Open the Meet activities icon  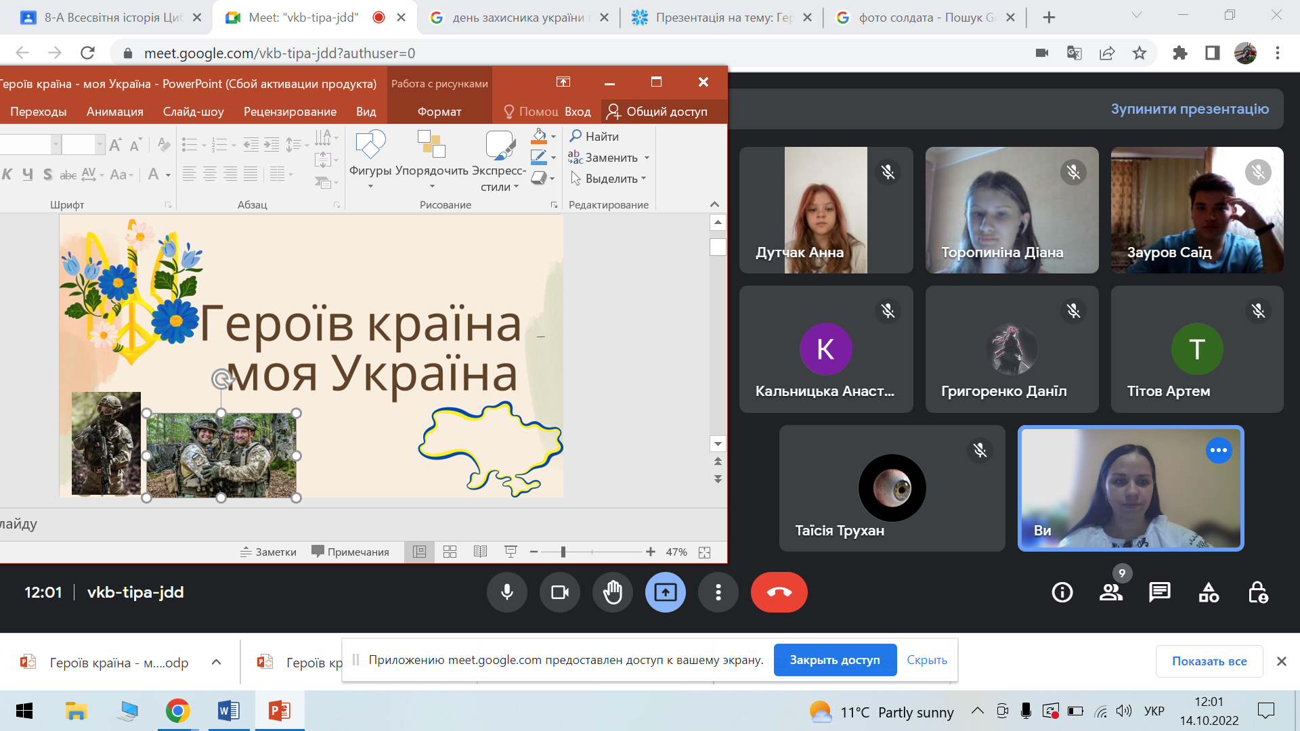click(x=1209, y=592)
